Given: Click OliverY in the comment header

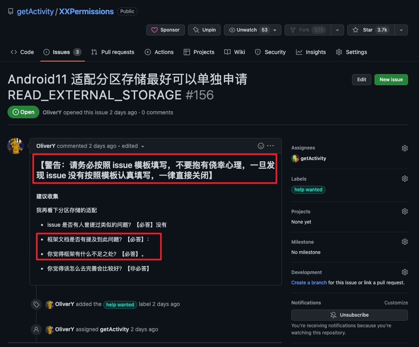Looking at the screenshot, I should (x=46, y=146).
